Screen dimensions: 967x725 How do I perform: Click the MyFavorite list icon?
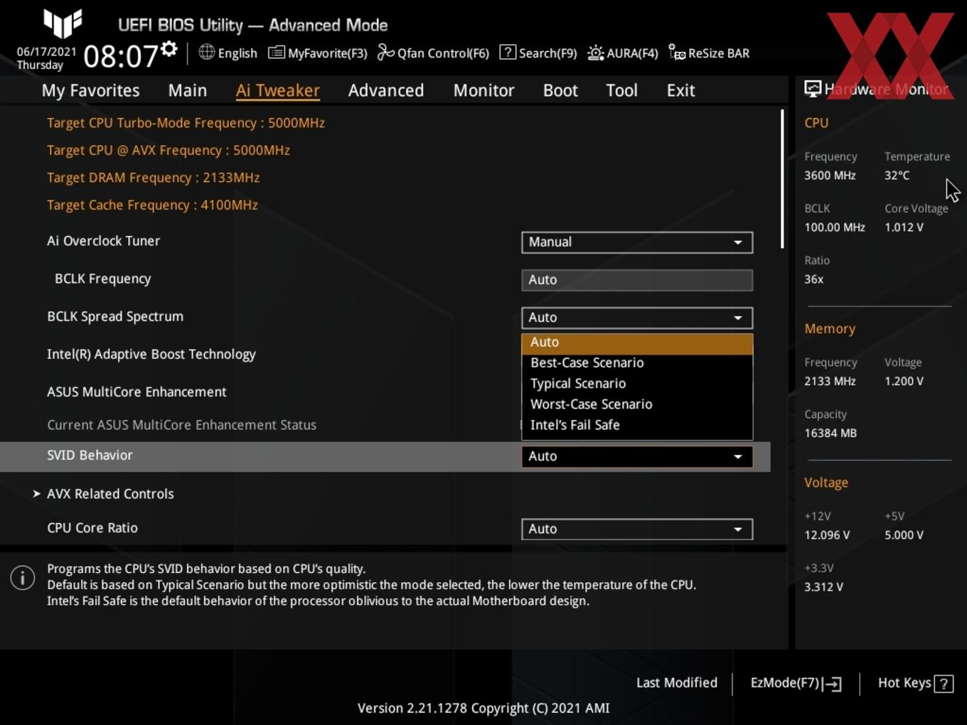[276, 53]
